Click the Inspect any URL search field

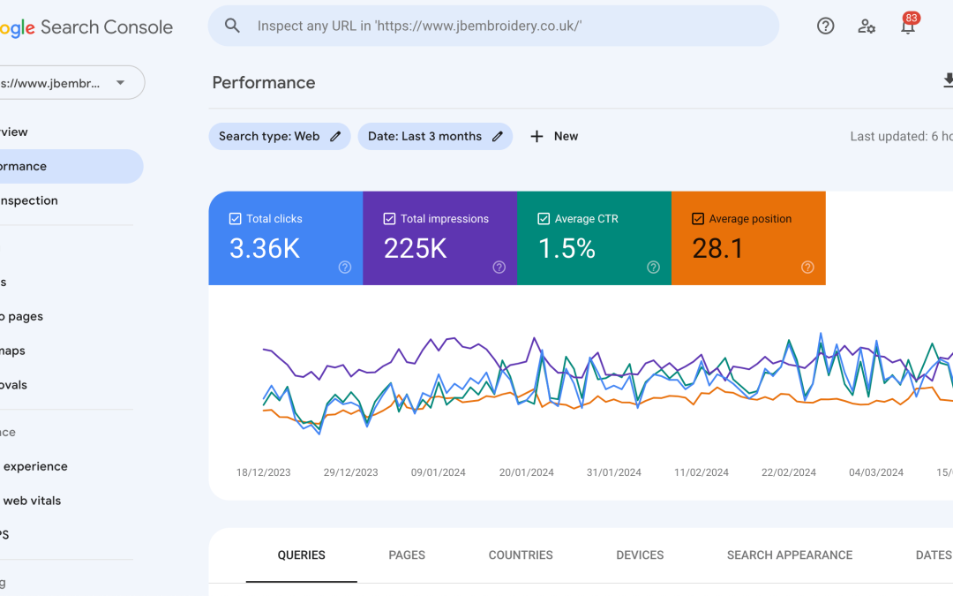[x=493, y=26]
